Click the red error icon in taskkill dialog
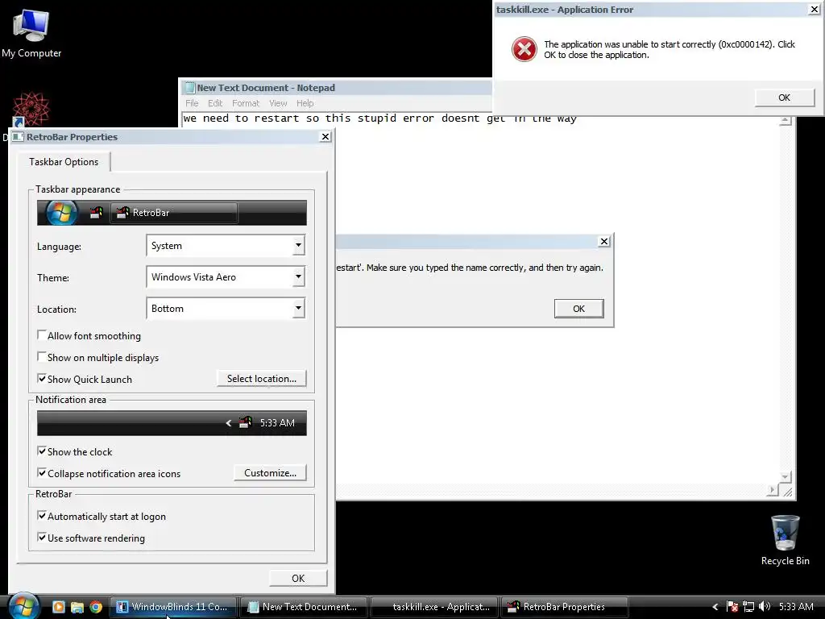The height and width of the screenshot is (619, 825). (x=524, y=49)
